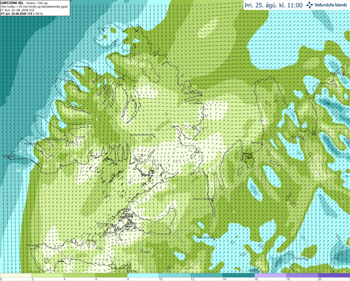The width and height of the screenshot is (350, 281).
Task: Click the Þri. 25. ágú. kl. 11:00 timestamp
Action: 273,5
